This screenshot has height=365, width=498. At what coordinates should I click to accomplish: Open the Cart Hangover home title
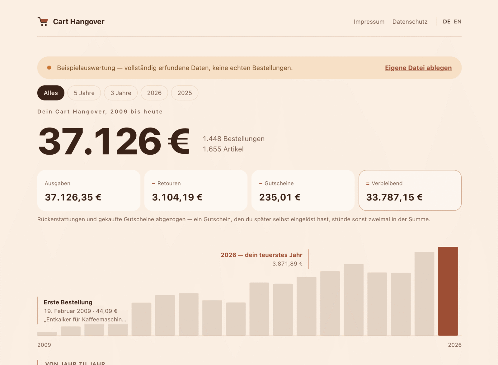(x=78, y=21)
